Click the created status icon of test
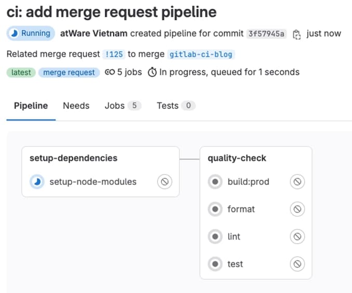 [214, 264]
